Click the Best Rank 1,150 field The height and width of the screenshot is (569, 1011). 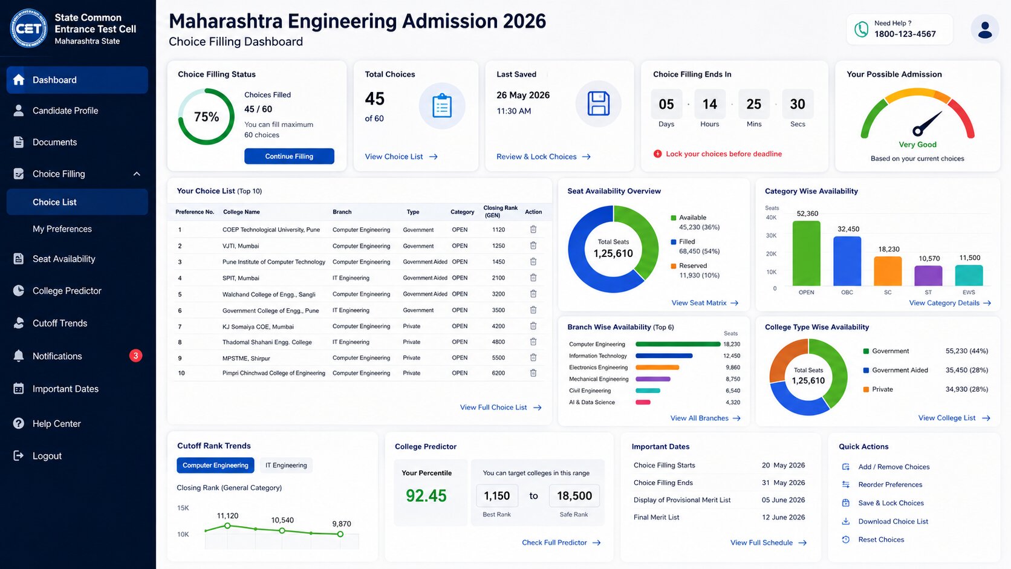(497, 496)
